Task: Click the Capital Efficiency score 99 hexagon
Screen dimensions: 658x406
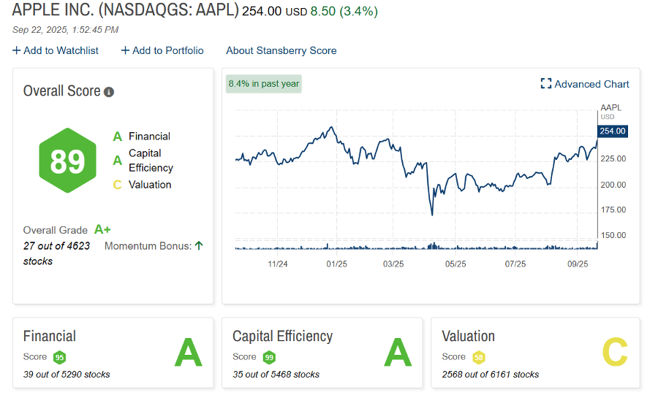Action: point(269,357)
